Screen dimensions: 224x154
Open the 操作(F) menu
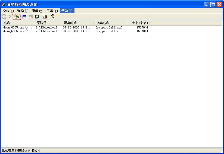point(8,11)
